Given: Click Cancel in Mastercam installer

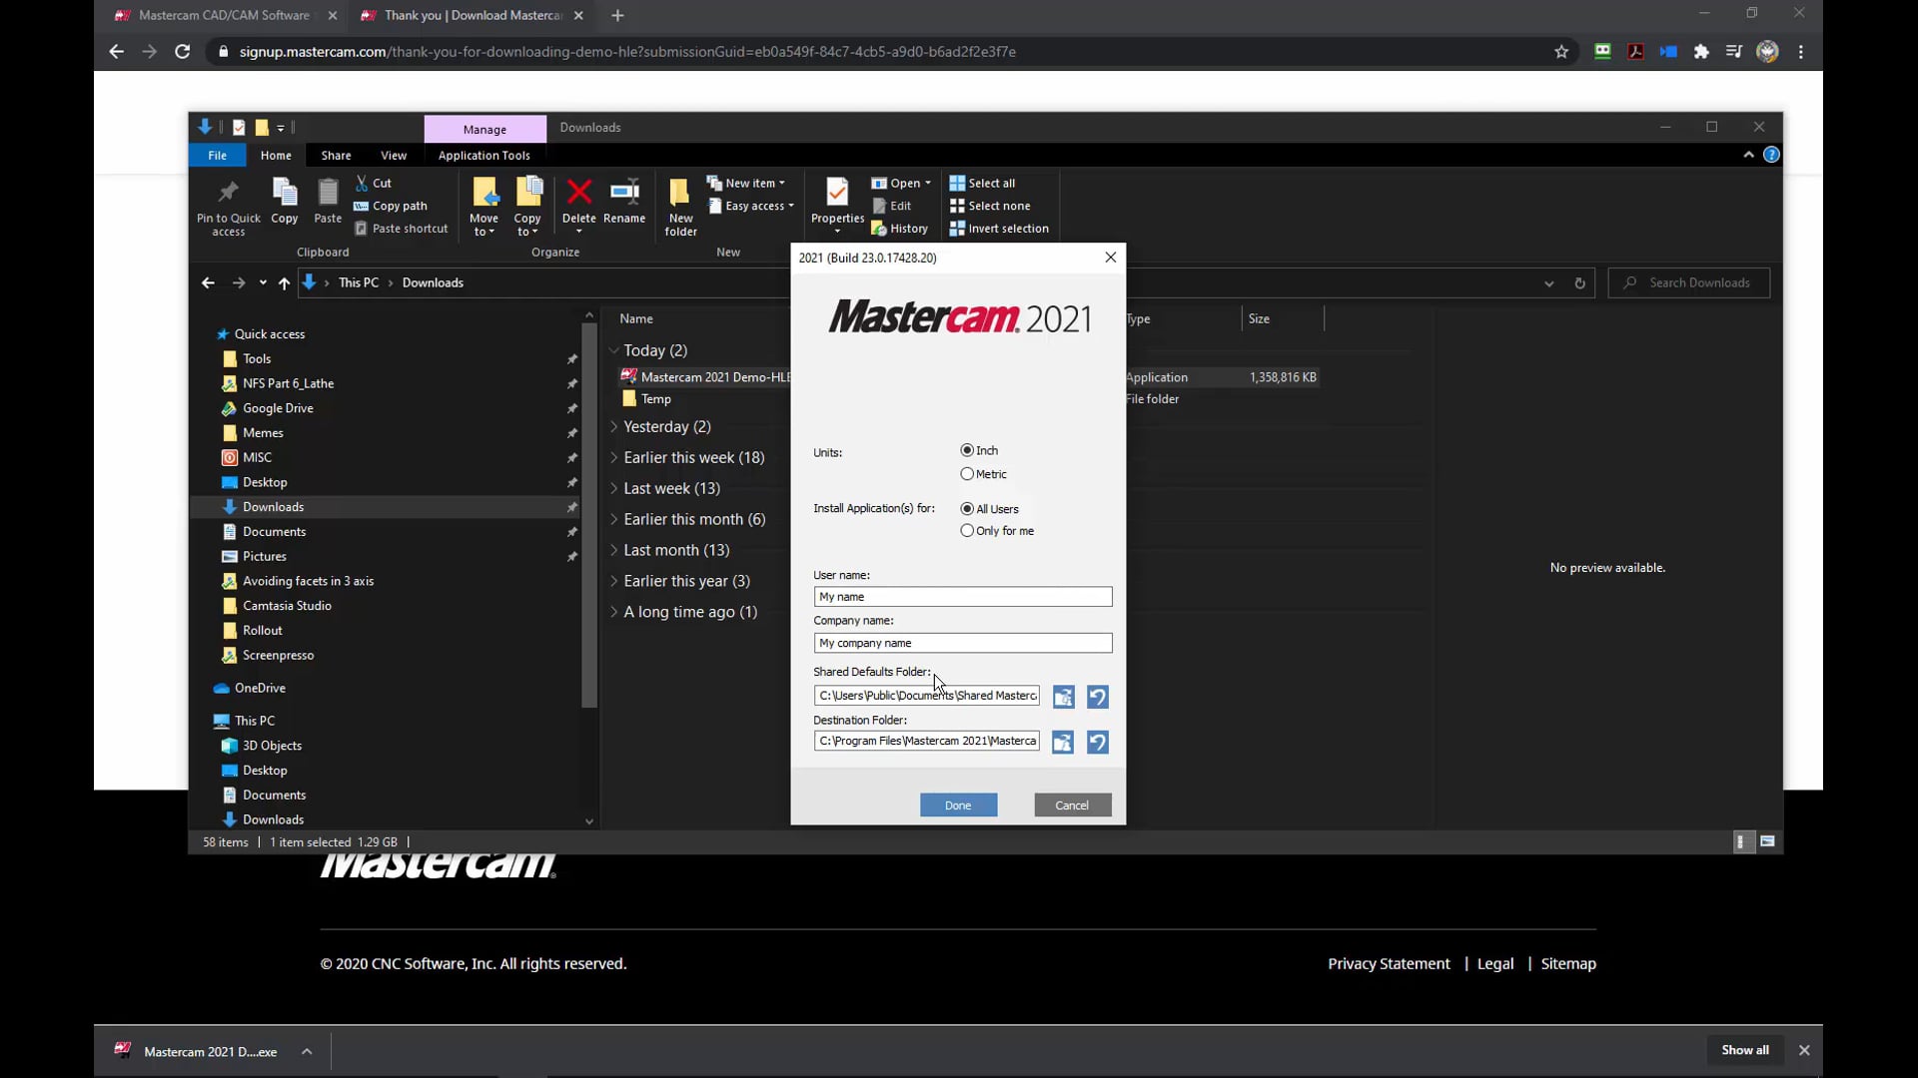Looking at the screenshot, I should pyautogui.click(x=1072, y=806).
